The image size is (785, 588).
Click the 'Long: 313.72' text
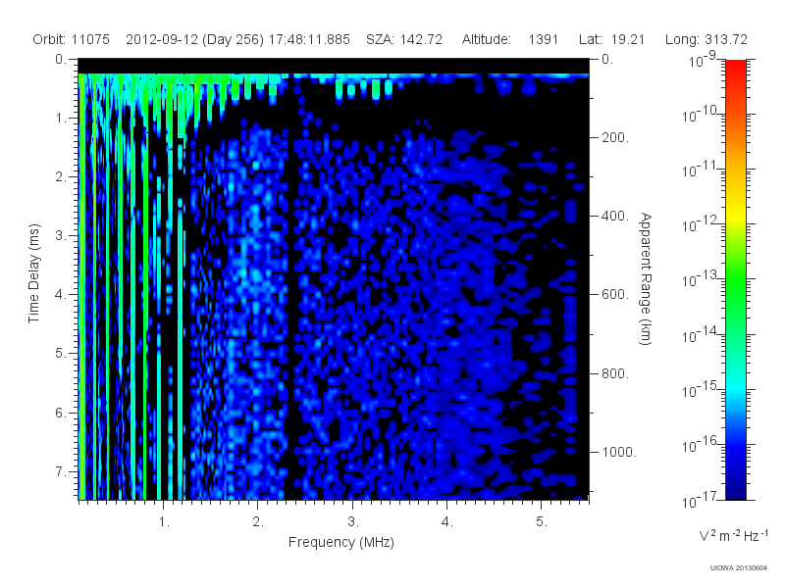(x=706, y=39)
